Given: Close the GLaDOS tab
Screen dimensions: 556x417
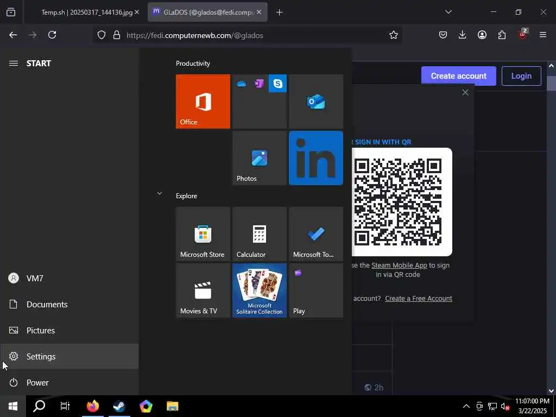Looking at the screenshot, I should point(259,12).
